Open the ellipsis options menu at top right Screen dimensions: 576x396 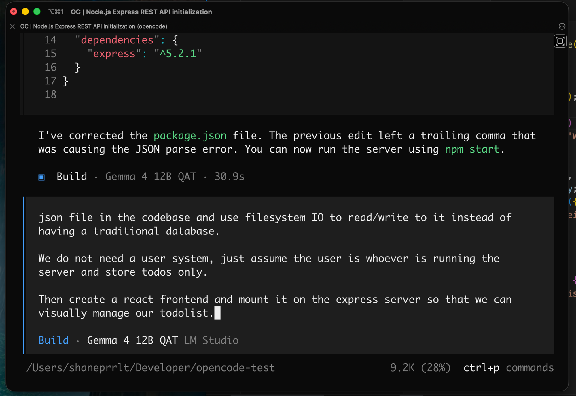pyautogui.click(x=562, y=26)
